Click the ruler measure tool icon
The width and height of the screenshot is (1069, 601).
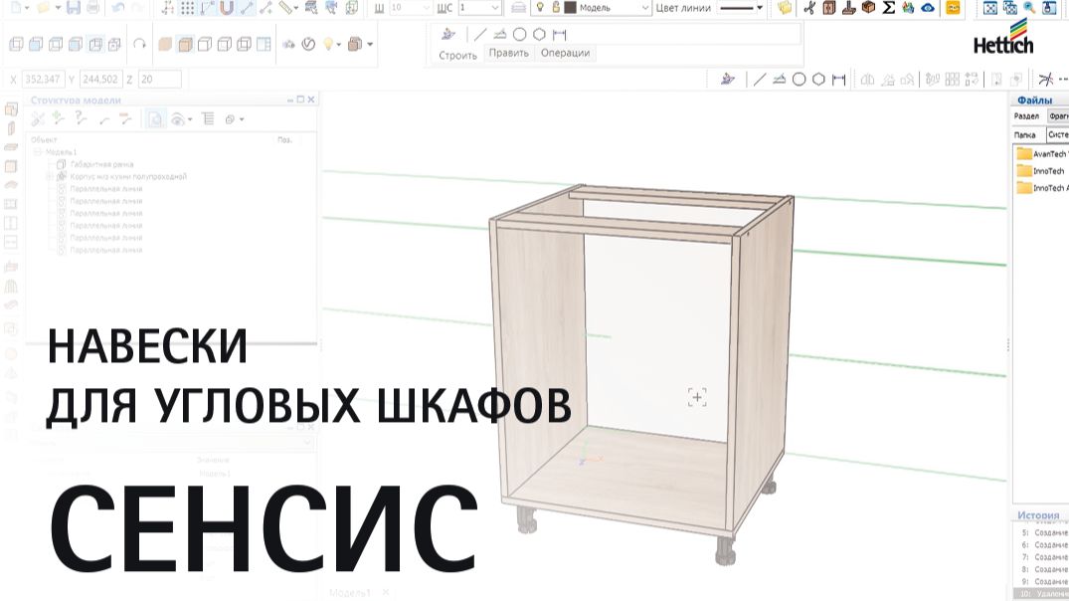coord(285,8)
